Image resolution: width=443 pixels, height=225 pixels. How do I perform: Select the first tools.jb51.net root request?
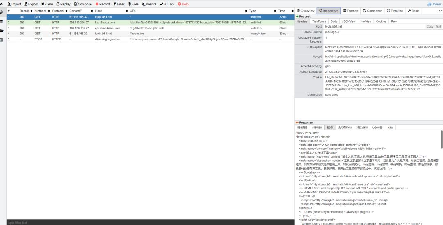tap(150, 17)
